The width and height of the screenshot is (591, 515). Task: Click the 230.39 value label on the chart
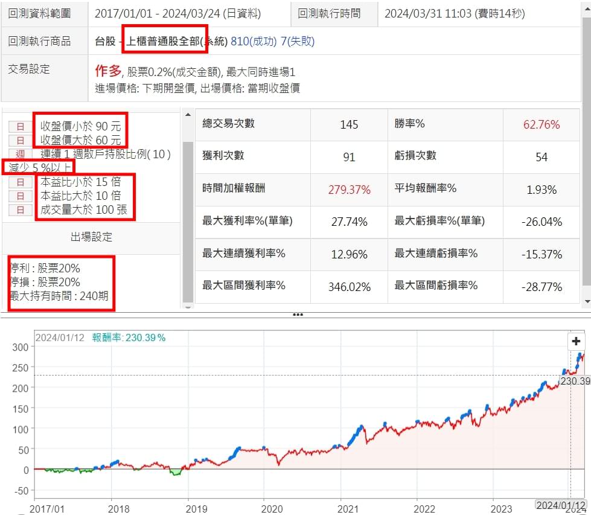click(574, 382)
